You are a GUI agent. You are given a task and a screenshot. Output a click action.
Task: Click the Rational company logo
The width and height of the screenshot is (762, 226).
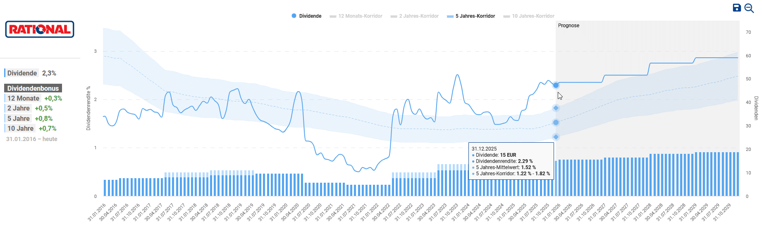coord(40,29)
